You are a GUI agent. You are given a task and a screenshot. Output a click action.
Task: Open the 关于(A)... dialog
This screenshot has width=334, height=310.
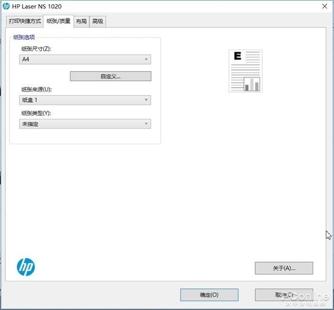click(284, 268)
